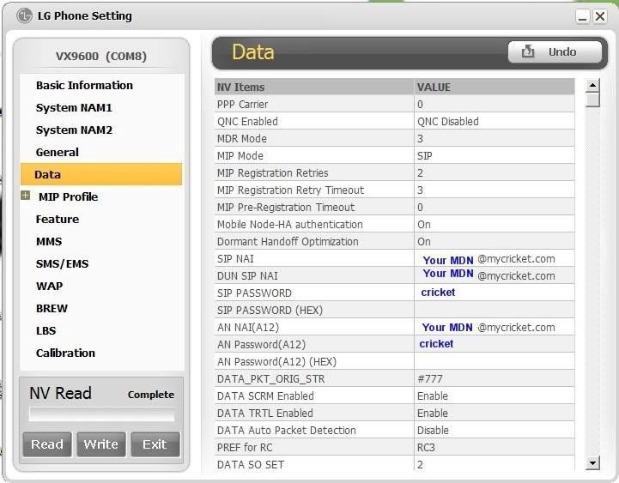The width and height of the screenshot is (619, 483).
Task: Click the AN Password(A12) (HEX) field
Action: pyautogui.click(x=495, y=361)
